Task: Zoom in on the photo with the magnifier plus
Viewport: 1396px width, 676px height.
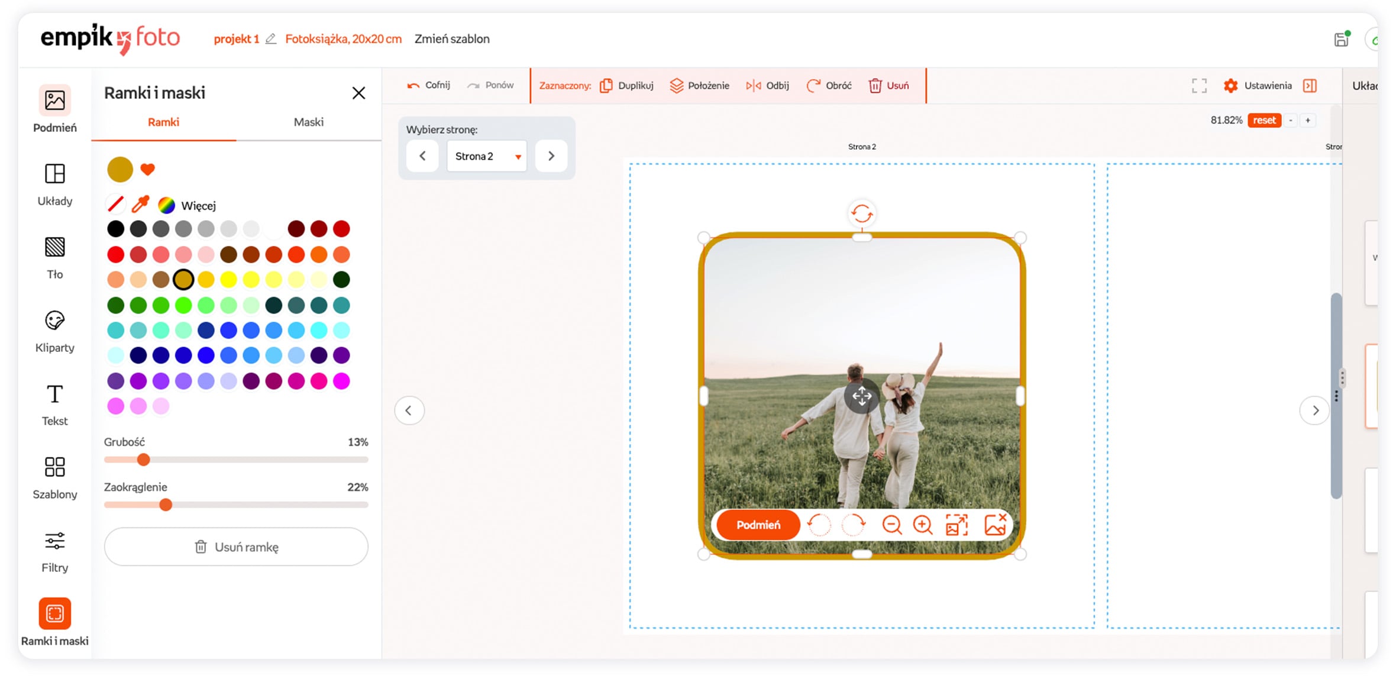Action: click(x=923, y=525)
